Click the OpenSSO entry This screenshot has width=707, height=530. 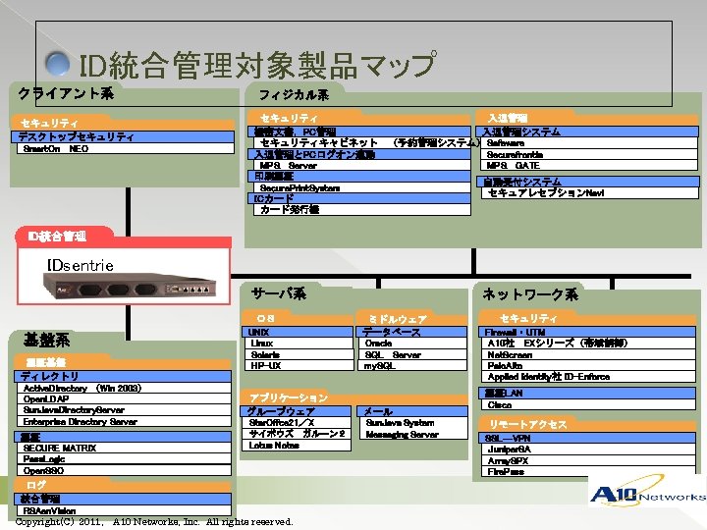125,470
